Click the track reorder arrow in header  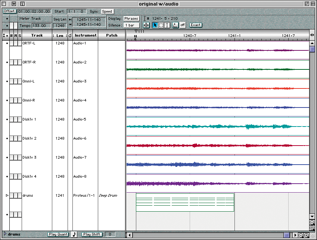4,35
